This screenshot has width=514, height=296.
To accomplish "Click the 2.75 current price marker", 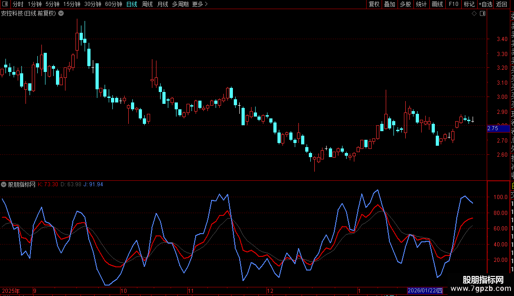I will coord(498,128).
